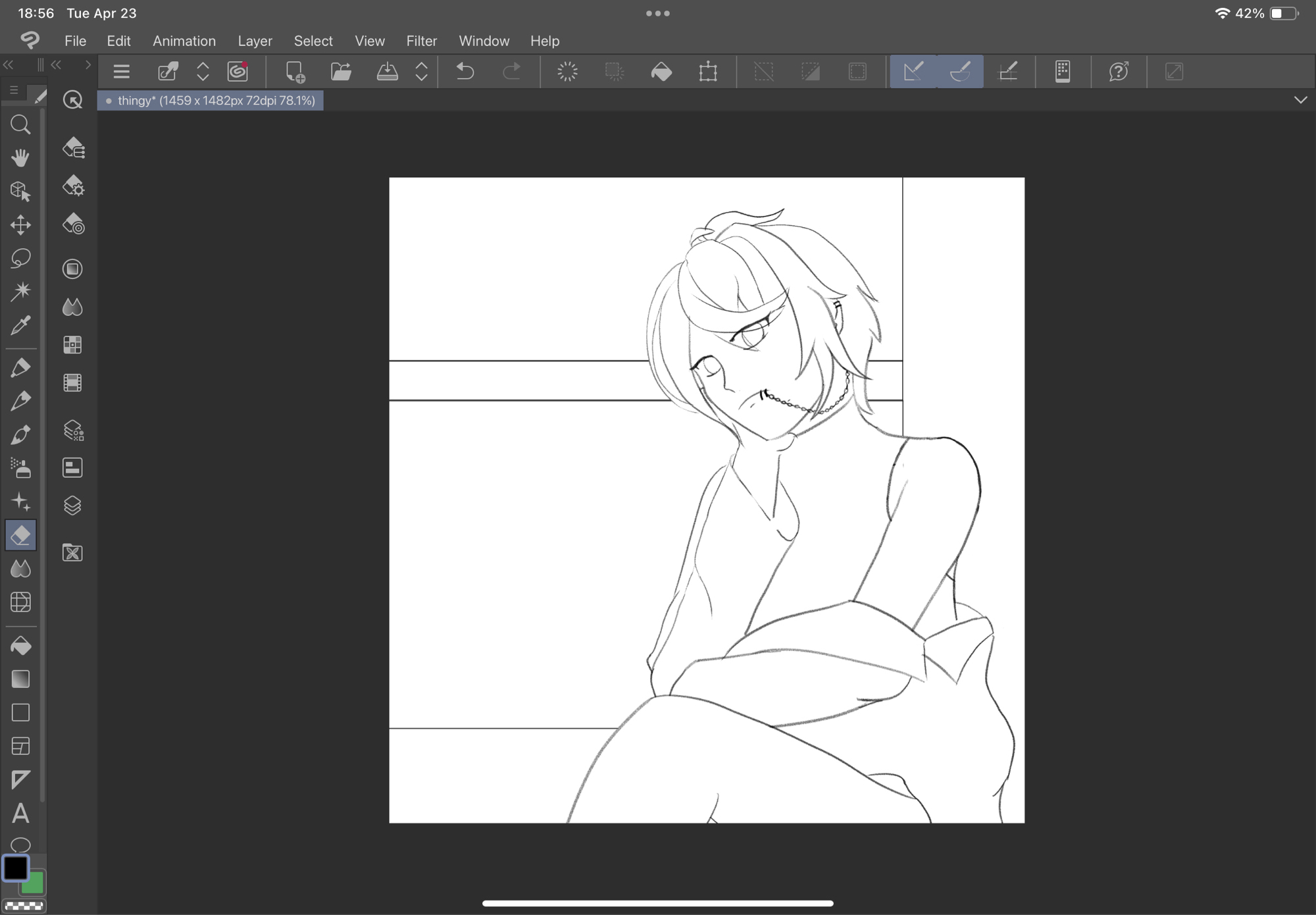This screenshot has width=1316, height=915.
Task: Select the Airbrush tool
Action: (20, 468)
